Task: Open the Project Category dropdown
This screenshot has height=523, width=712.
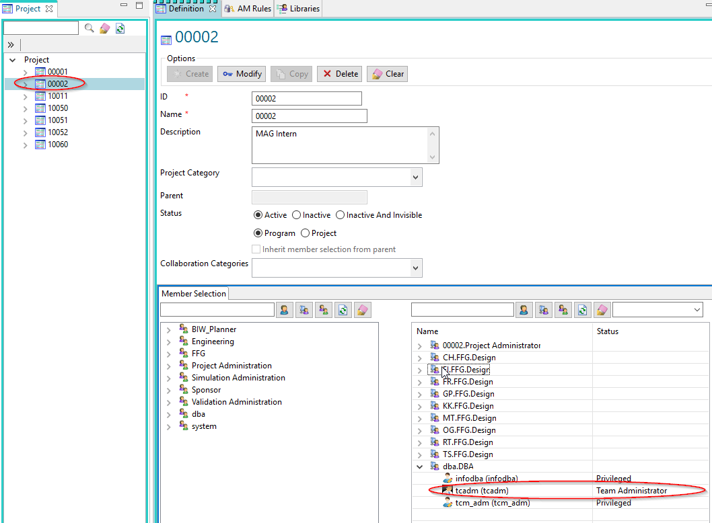Action: [415, 177]
